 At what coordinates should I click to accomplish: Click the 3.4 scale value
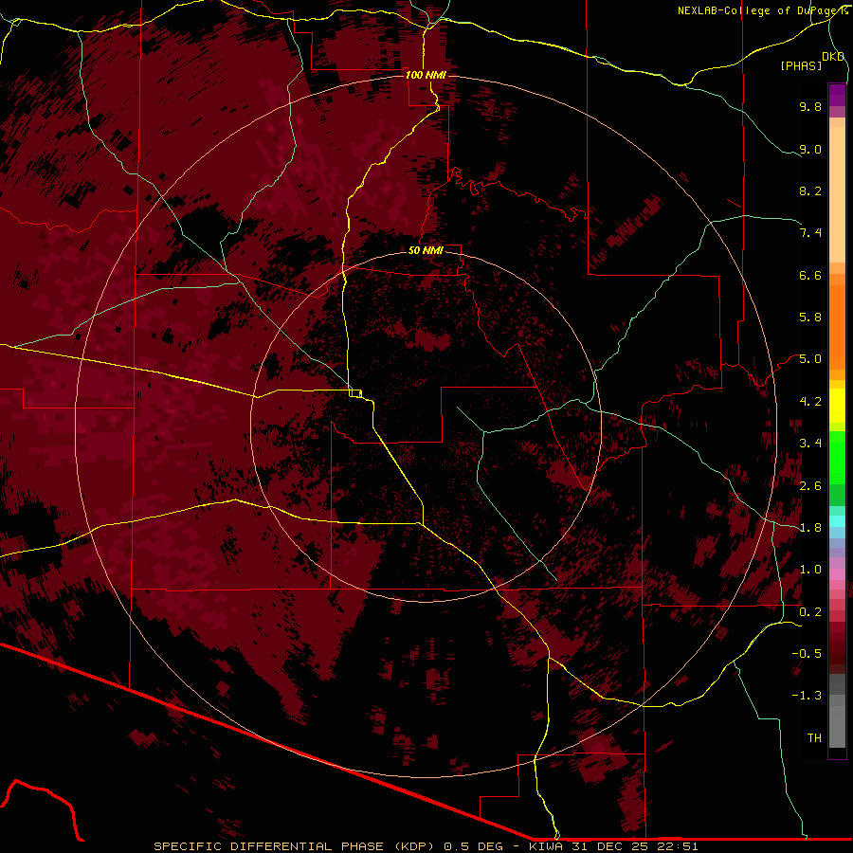810,444
